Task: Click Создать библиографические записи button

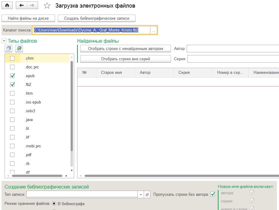Action: [x=97, y=18]
